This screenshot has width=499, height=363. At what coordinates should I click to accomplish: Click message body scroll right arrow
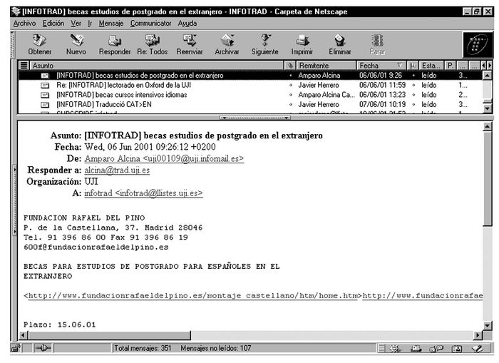(x=478, y=335)
